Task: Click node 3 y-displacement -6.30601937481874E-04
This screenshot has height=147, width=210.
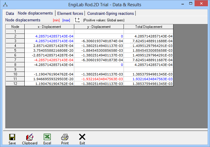Action: (99, 41)
